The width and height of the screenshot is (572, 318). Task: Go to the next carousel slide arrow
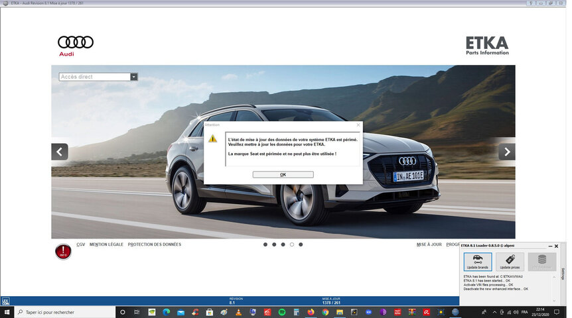[507, 152]
